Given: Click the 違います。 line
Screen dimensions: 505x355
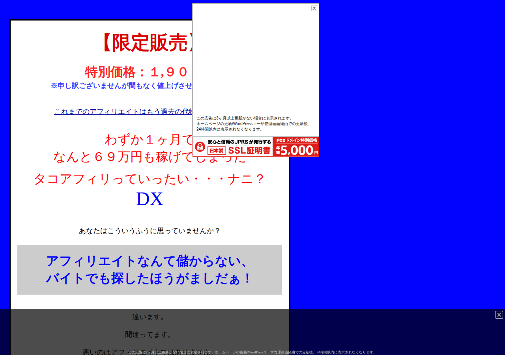Looking at the screenshot, I should pyautogui.click(x=149, y=317).
